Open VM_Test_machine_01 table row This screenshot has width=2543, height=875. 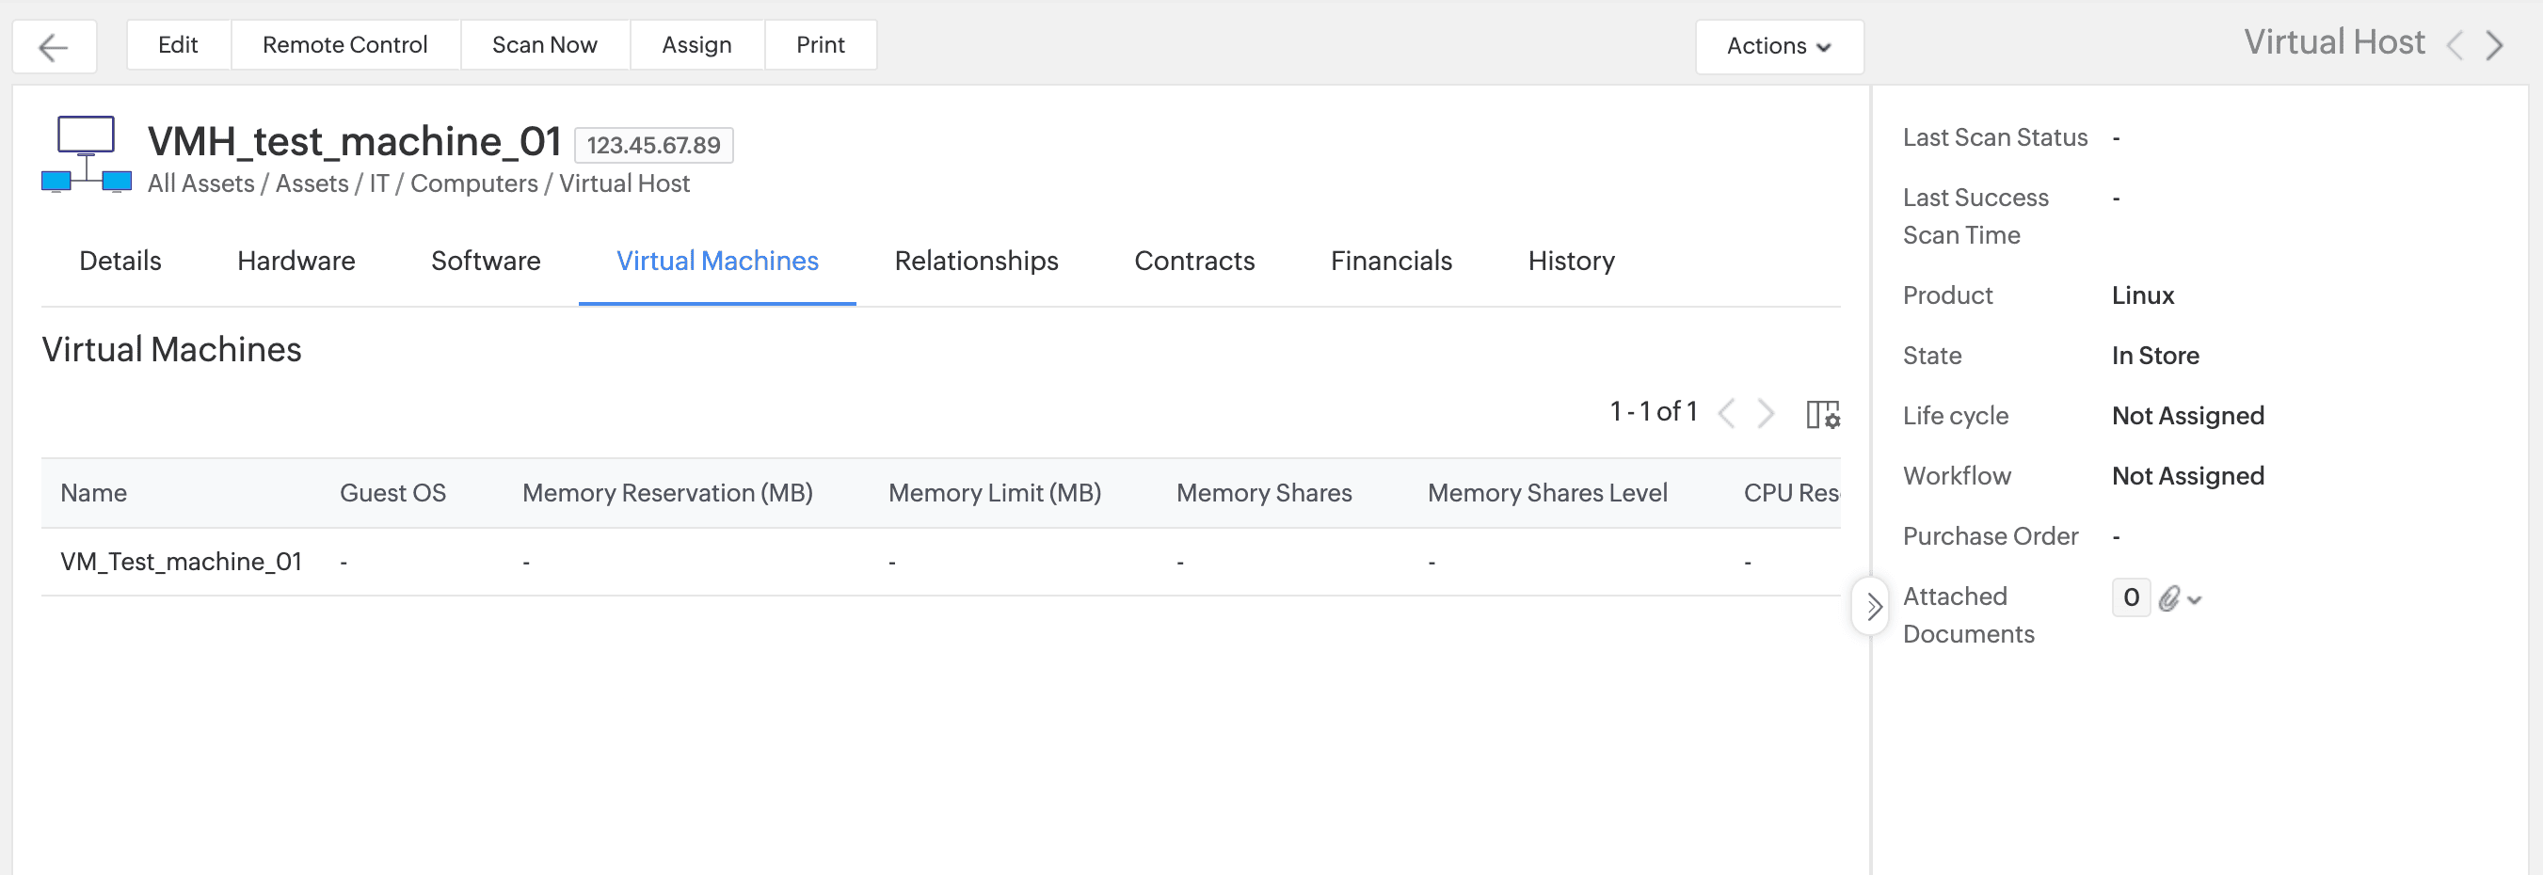point(181,562)
